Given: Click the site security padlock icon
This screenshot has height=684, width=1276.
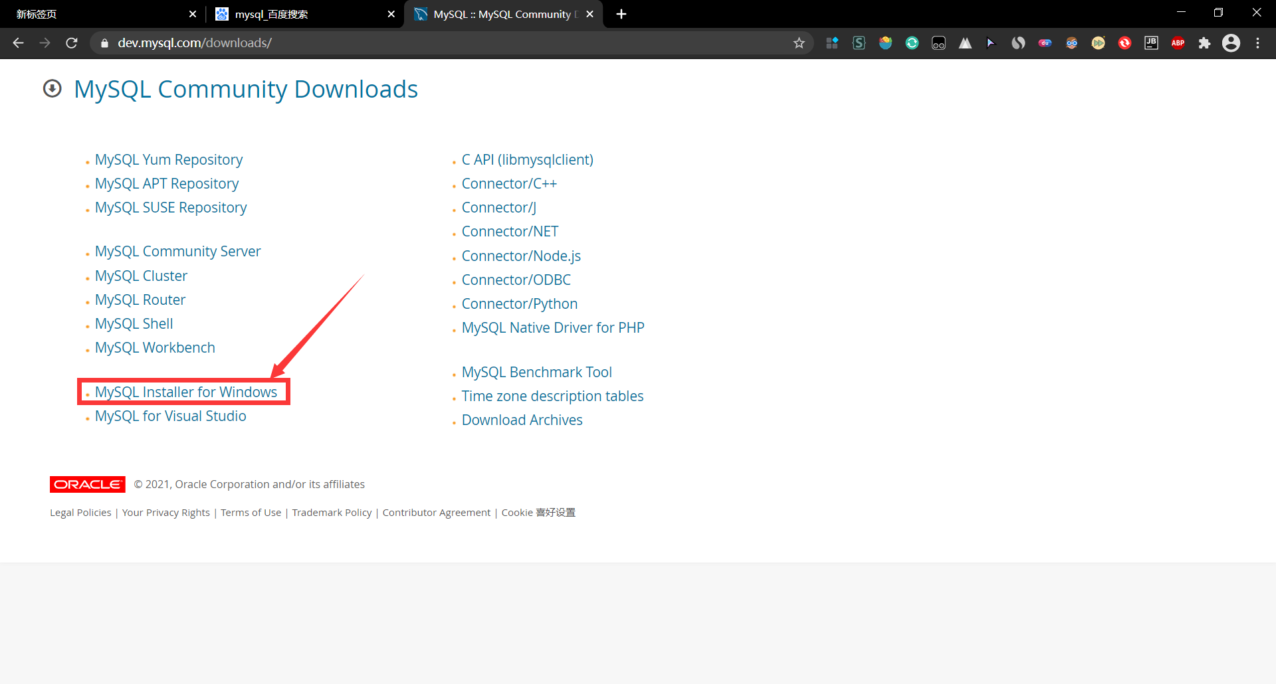Looking at the screenshot, I should 104,43.
